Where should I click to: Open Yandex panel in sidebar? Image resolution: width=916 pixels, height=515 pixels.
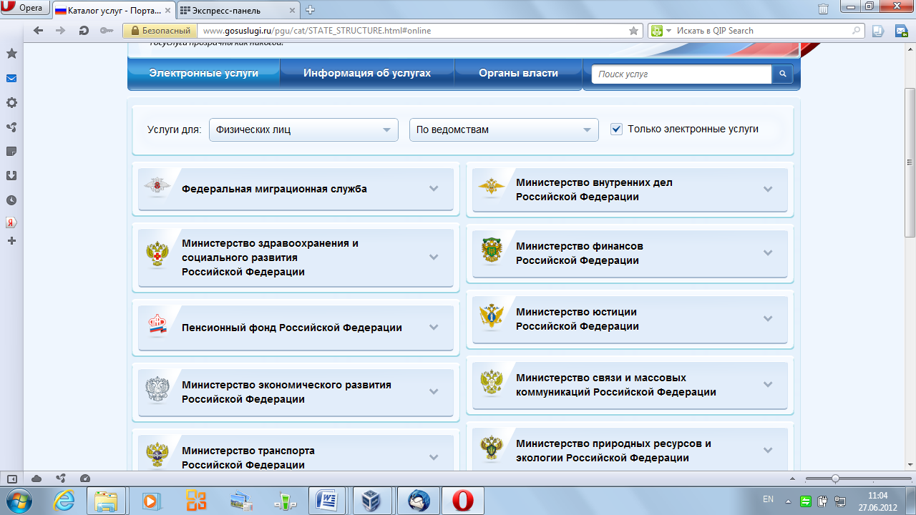[11, 222]
